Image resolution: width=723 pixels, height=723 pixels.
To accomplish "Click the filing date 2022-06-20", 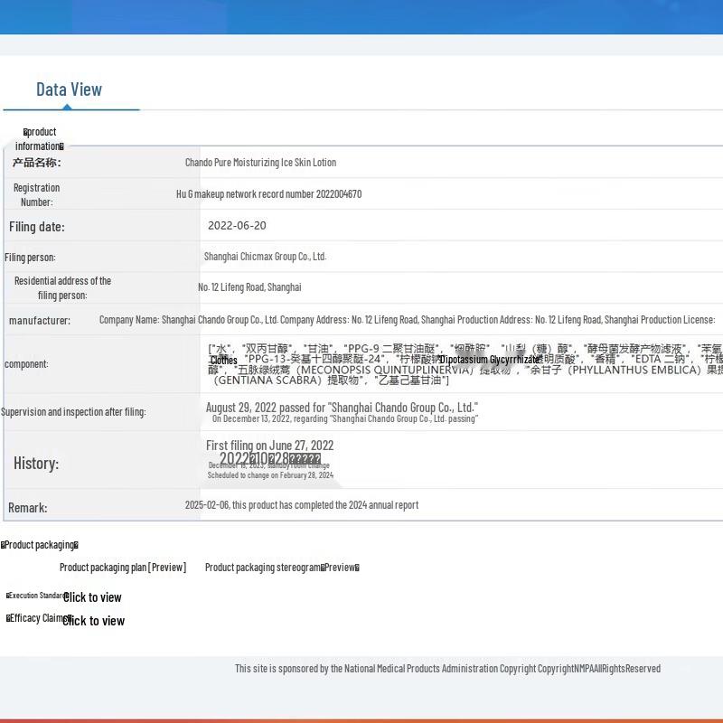I will point(237,226).
